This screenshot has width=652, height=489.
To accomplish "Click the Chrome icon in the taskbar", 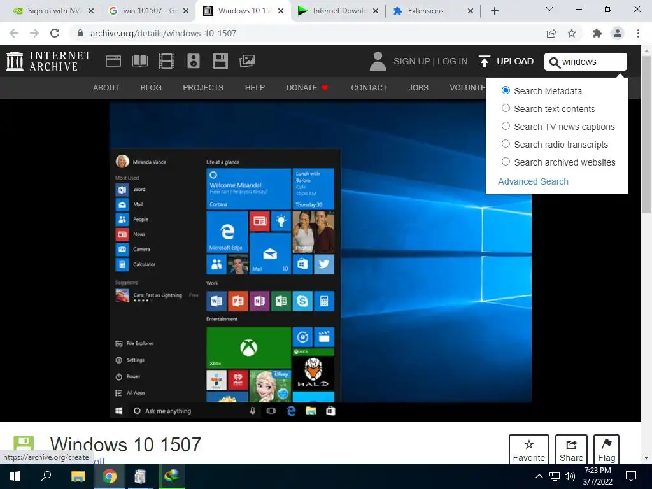I will tap(110, 476).
